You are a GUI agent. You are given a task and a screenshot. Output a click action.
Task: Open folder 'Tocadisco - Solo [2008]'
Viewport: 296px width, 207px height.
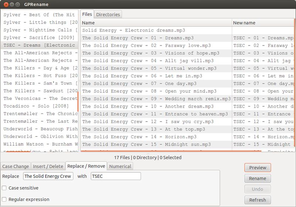click(39, 106)
